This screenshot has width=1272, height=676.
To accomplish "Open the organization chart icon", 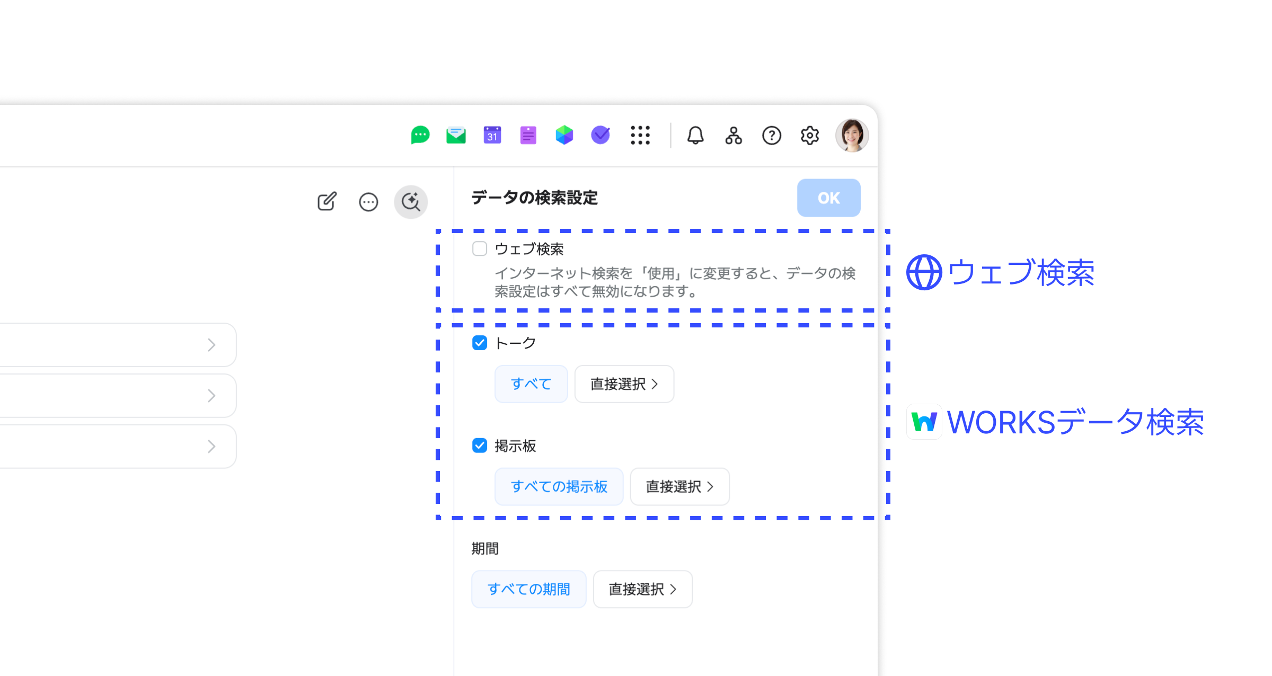I will point(734,136).
